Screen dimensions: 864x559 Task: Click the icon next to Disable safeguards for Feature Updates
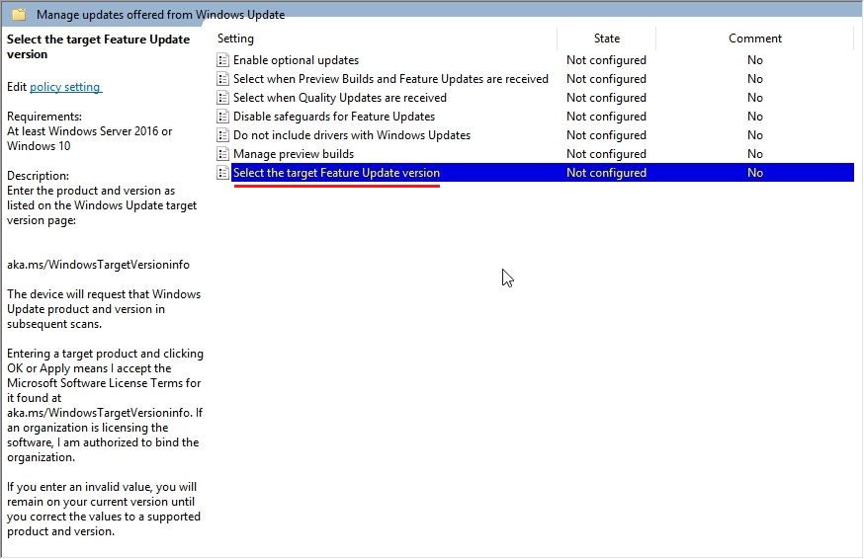pyautogui.click(x=222, y=117)
